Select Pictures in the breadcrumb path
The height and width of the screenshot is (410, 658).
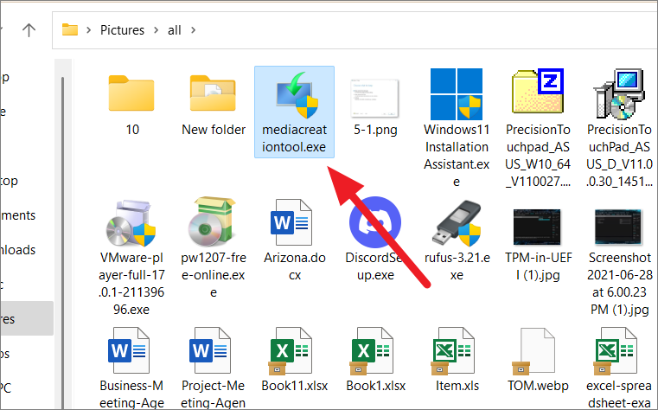click(122, 30)
